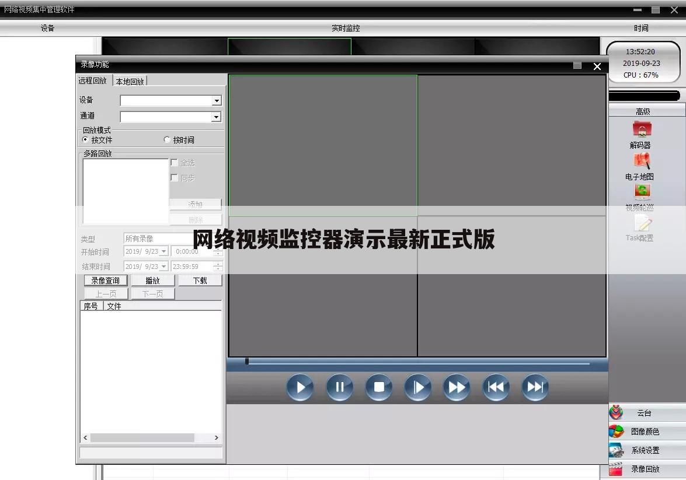Open the 类型 所有录像 combo box
Image resolution: width=686 pixels, height=480 pixels.
pos(173,239)
